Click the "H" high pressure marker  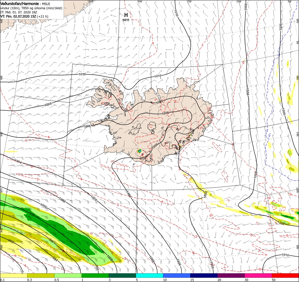126,15
